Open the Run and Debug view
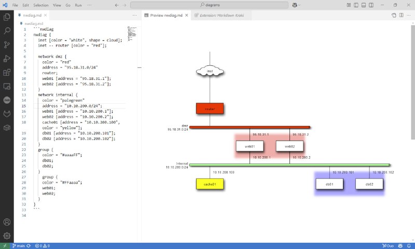Image resolution: width=415 pixels, height=249 pixels. click(x=7, y=58)
